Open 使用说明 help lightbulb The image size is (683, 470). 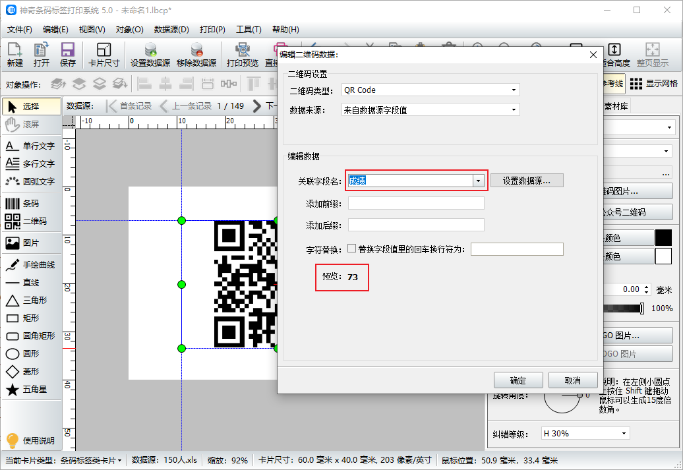tap(32, 440)
